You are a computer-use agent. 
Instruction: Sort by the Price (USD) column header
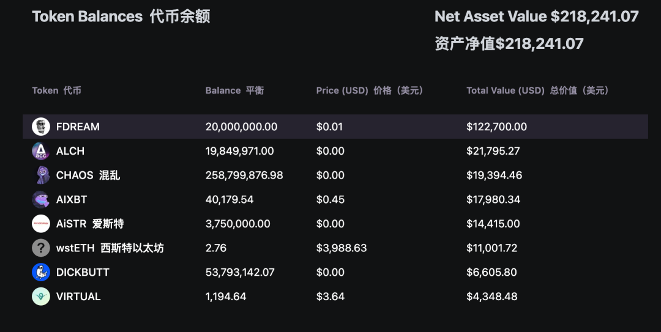(x=370, y=90)
